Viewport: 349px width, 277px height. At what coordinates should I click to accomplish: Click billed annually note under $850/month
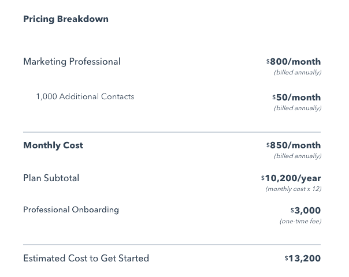[298, 156]
